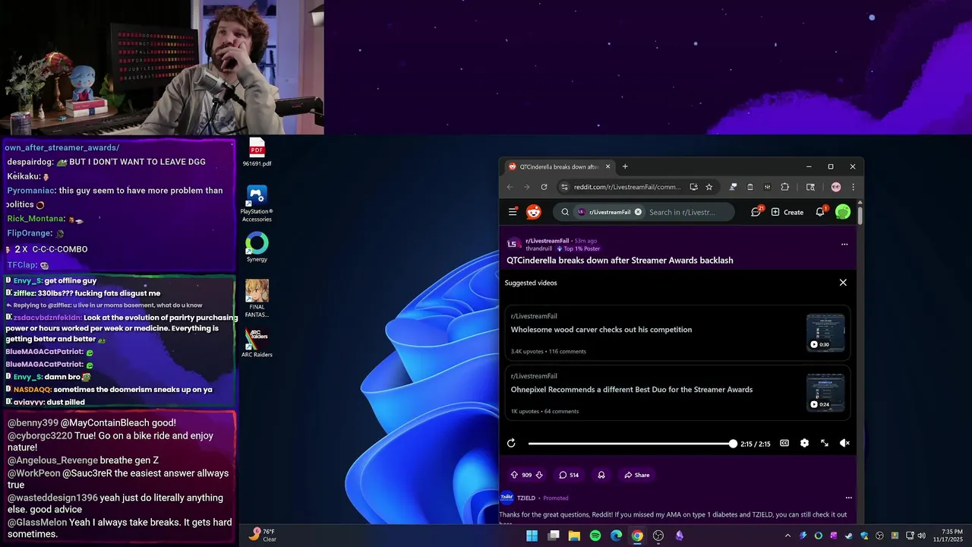
Task: Open the Obsidian taskbar icon
Action: click(x=680, y=536)
